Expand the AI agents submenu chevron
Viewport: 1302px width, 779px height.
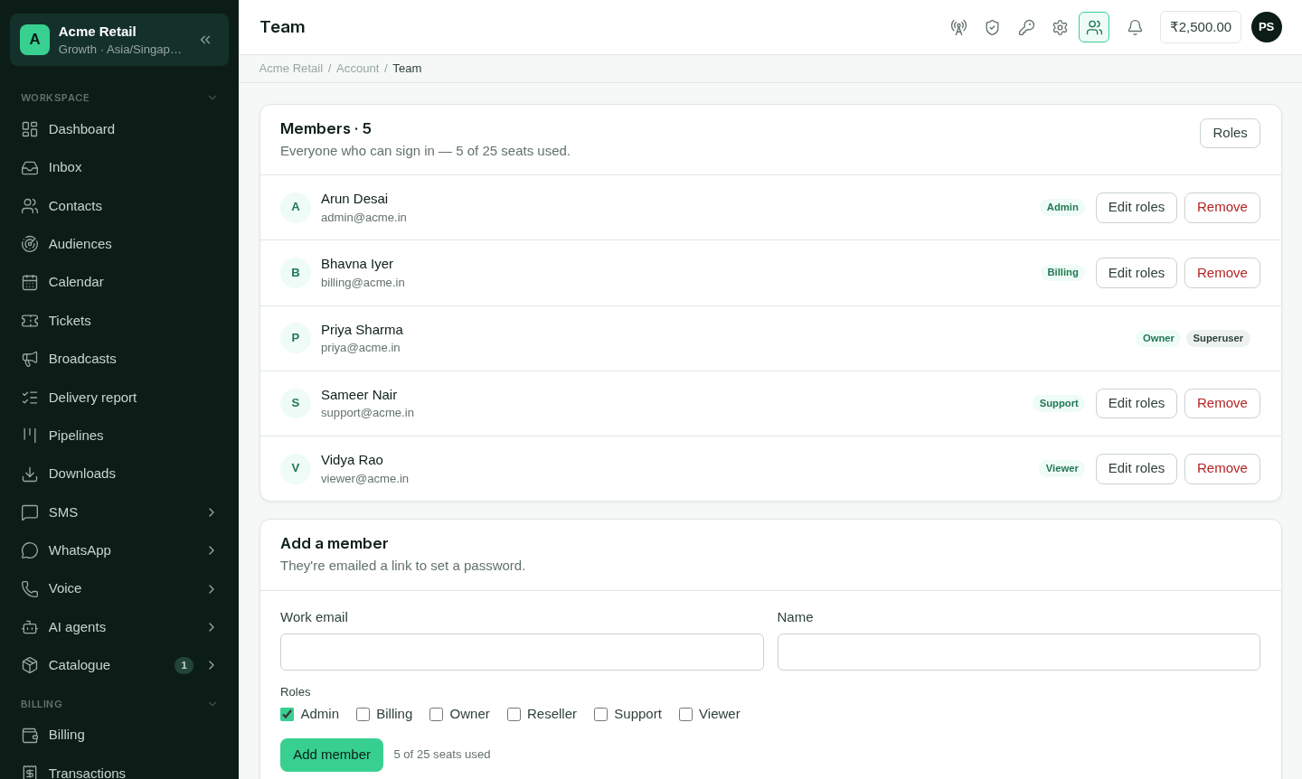pos(212,627)
